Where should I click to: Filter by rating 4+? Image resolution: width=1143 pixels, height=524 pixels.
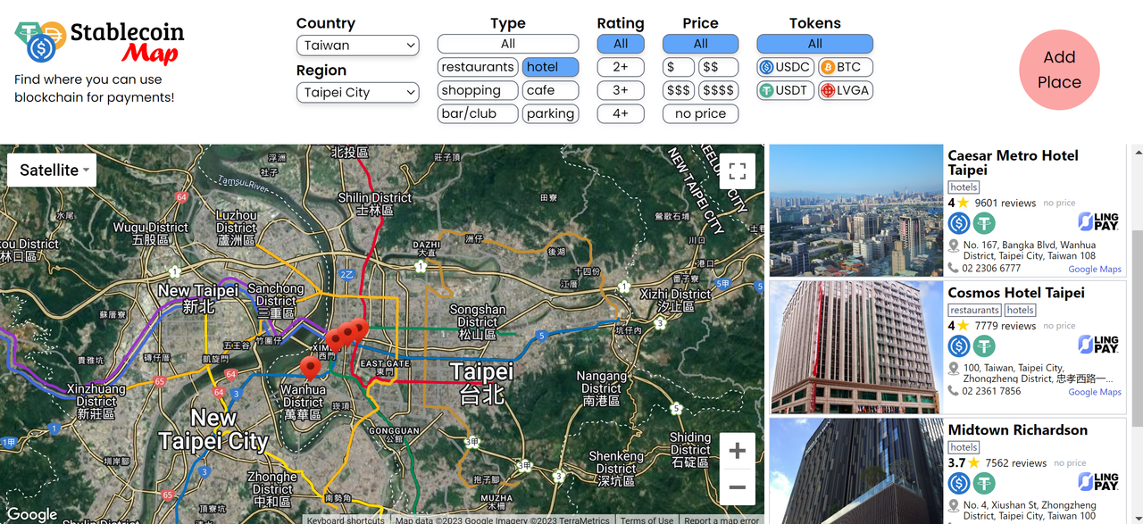pyautogui.click(x=621, y=113)
